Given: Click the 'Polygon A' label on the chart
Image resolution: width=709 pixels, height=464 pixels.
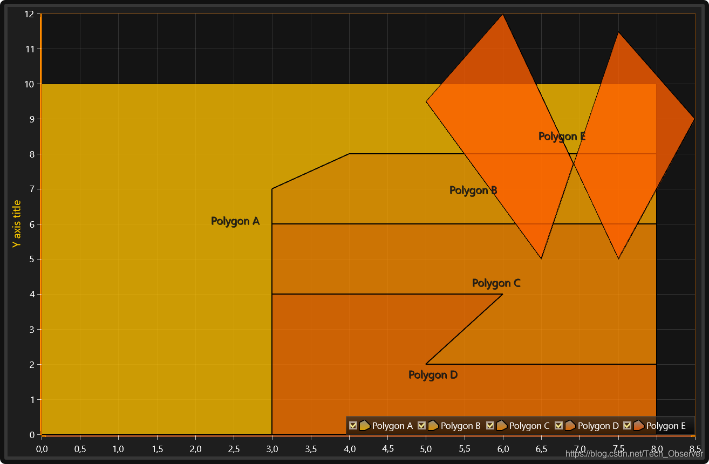Looking at the screenshot, I should pos(235,221).
